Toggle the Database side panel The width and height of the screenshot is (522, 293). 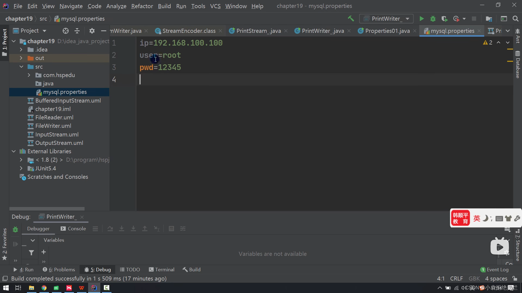tap(518, 65)
